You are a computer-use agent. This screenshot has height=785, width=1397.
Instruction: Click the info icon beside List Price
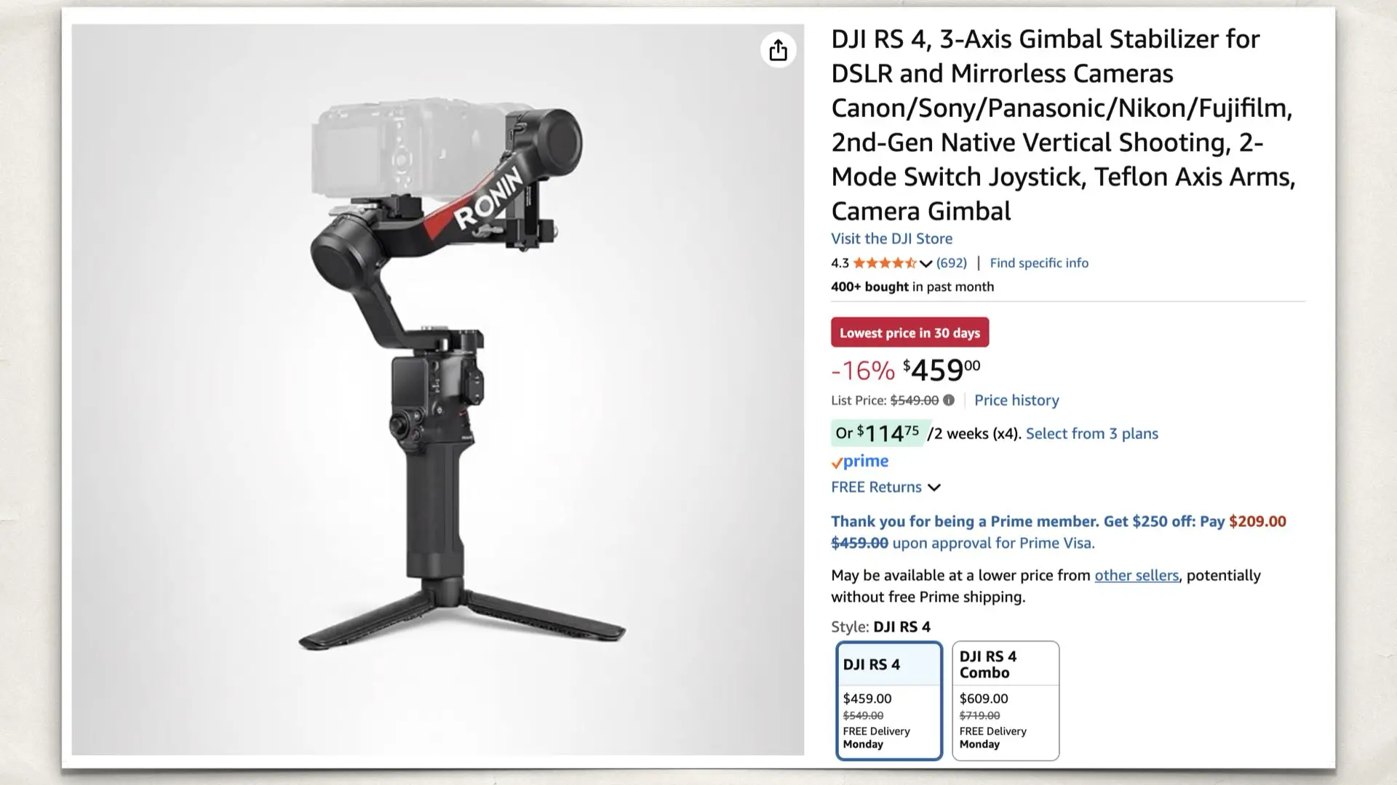tap(949, 400)
